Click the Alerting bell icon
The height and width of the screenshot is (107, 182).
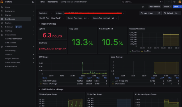pos(2,31)
